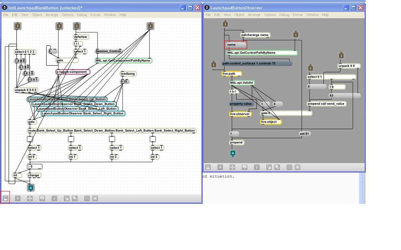Select the inlet left of the 'path control_surfaces' message
Viewport: 401px width, 250px height.
[x=214, y=64]
